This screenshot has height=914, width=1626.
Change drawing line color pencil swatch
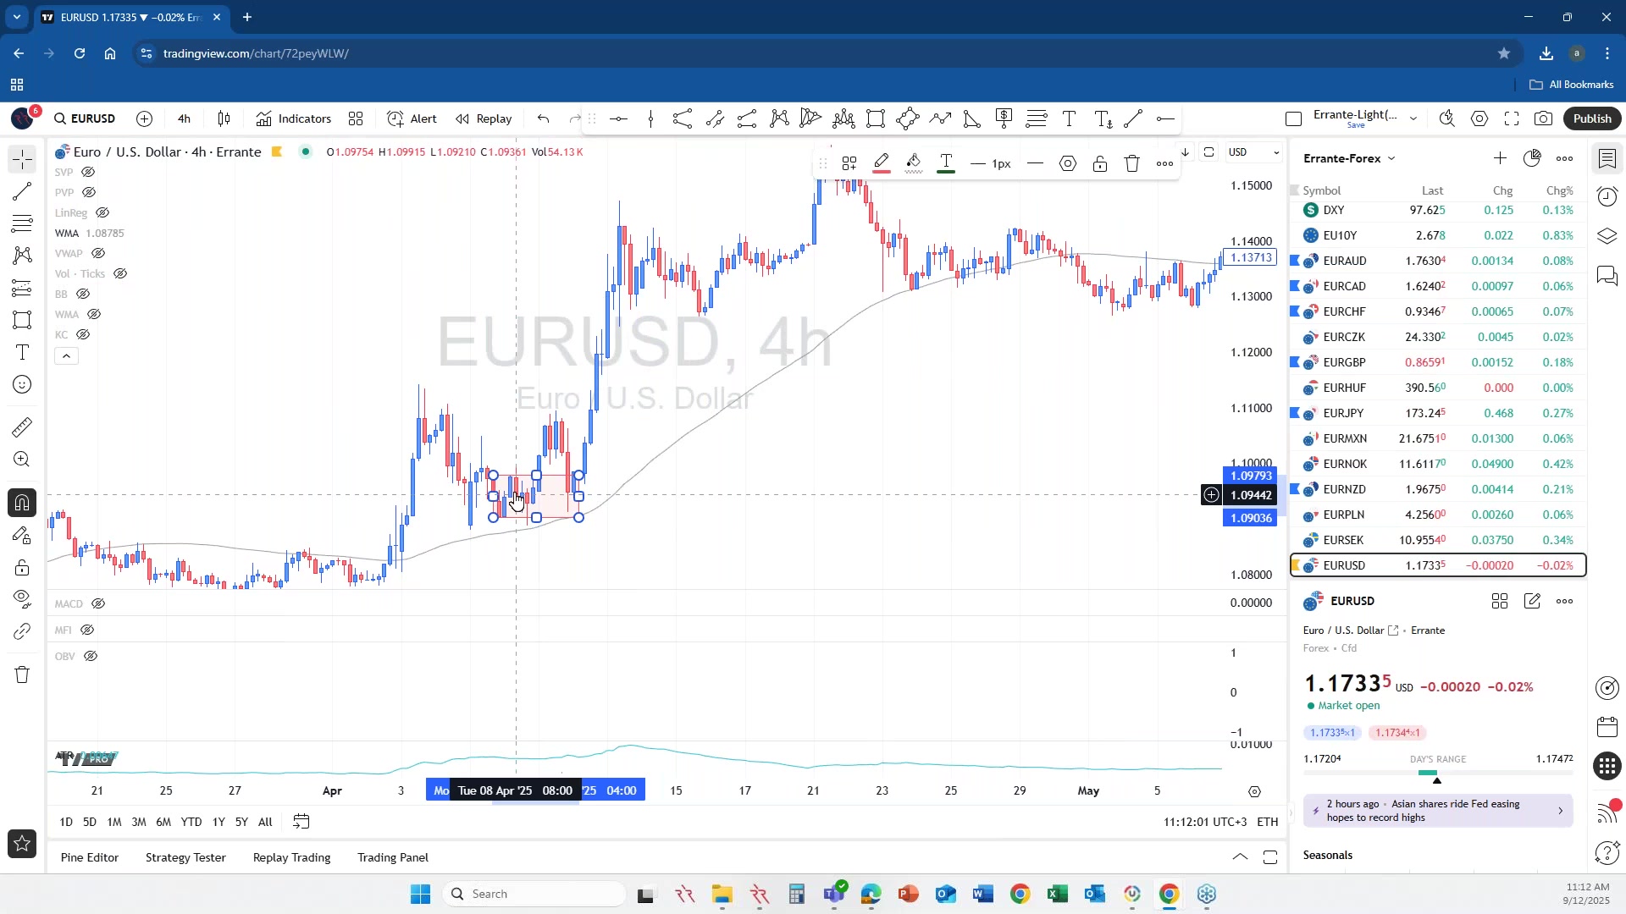coord(882,163)
